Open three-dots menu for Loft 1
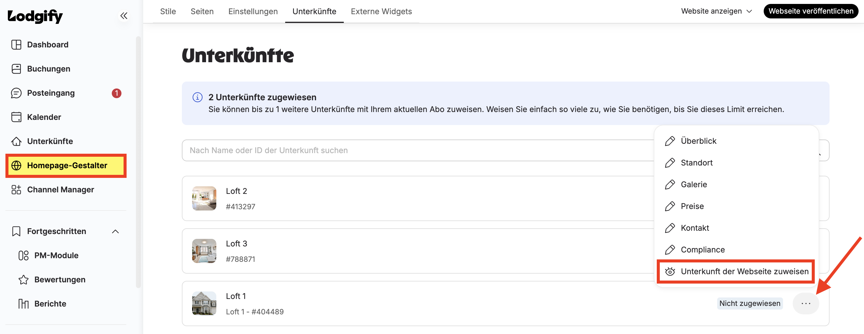Screen dimensions: 864x334 [x=806, y=303]
